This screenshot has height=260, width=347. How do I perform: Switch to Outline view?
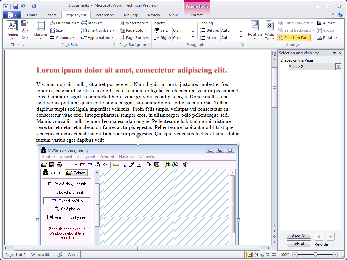[268, 255]
